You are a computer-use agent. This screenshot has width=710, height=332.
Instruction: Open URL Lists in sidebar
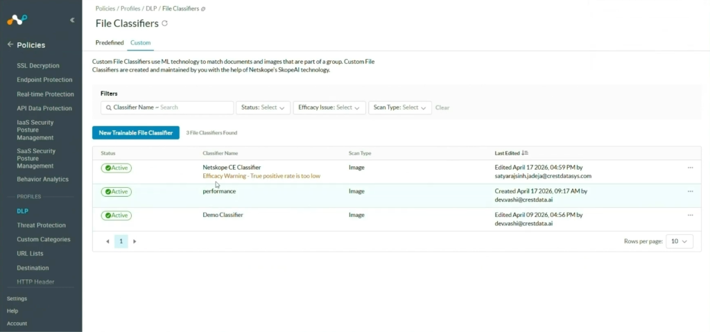click(x=30, y=254)
